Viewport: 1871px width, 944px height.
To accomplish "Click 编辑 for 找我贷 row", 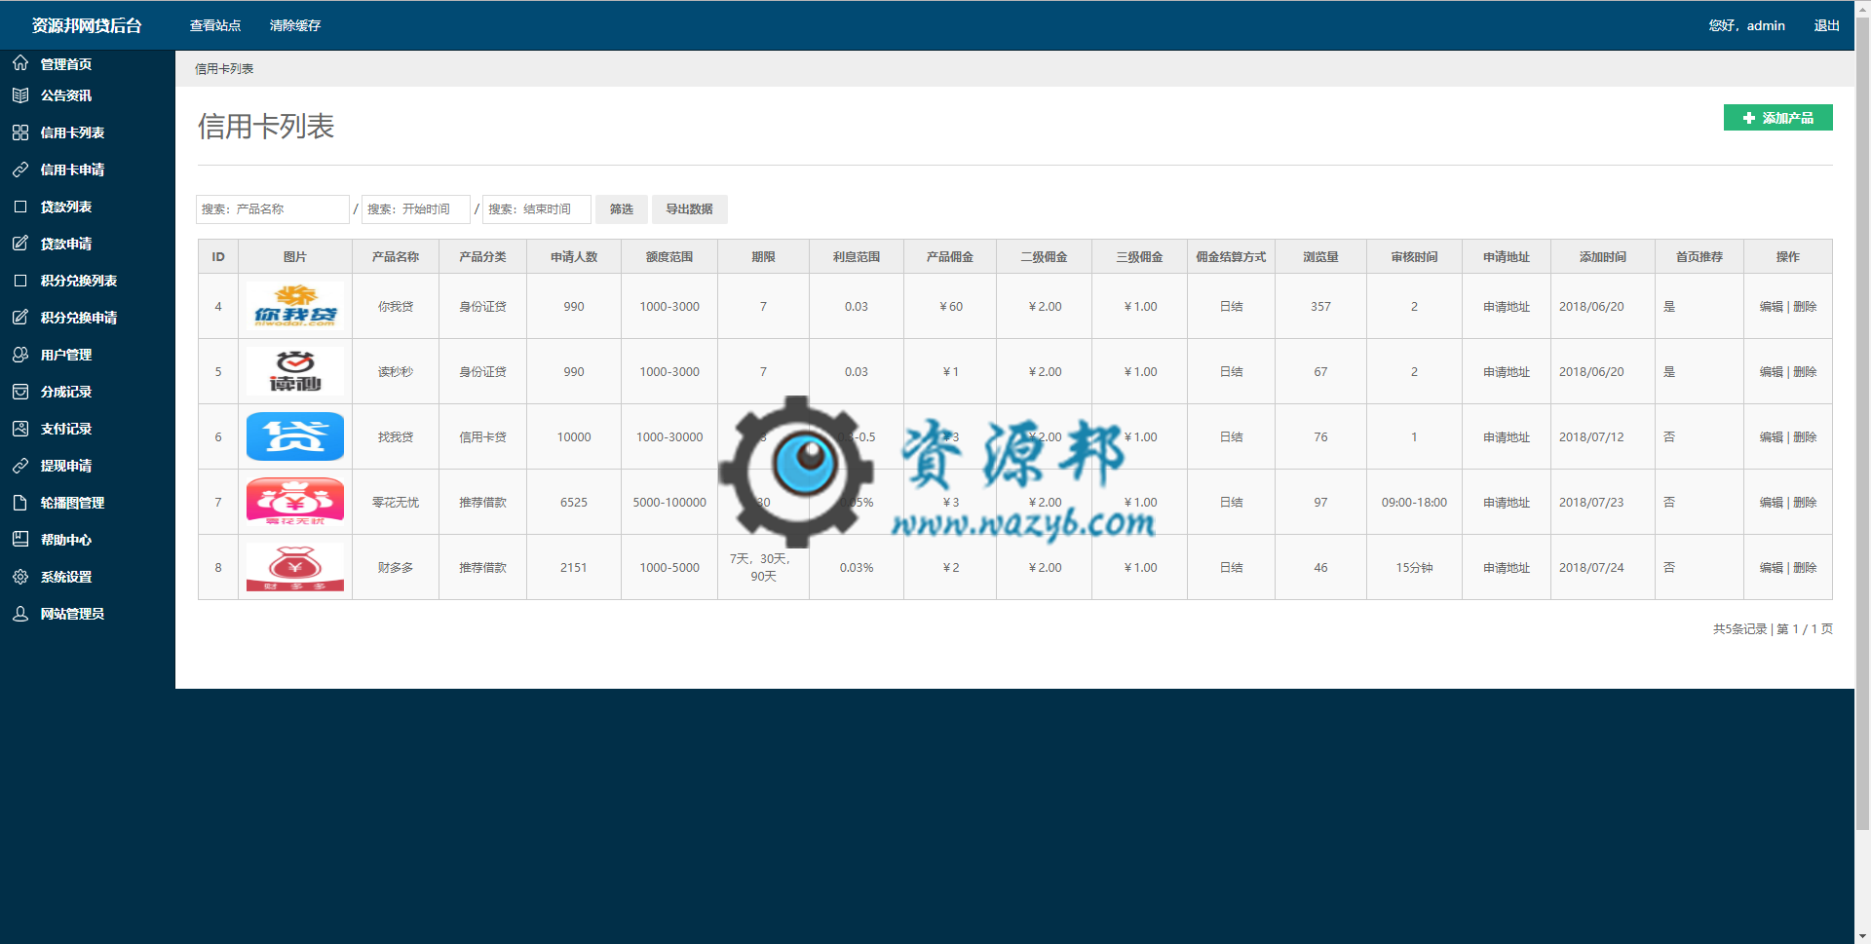I will (1771, 436).
